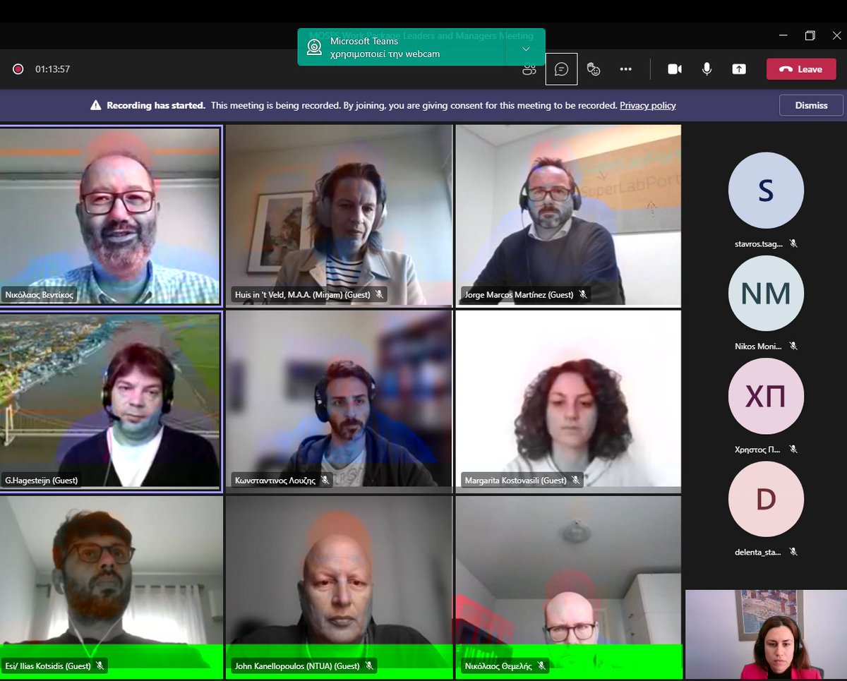Image resolution: width=847 pixels, height=681 pixels.
Task: Open the More actions ellipsis menu
Action: coord(625,69)
